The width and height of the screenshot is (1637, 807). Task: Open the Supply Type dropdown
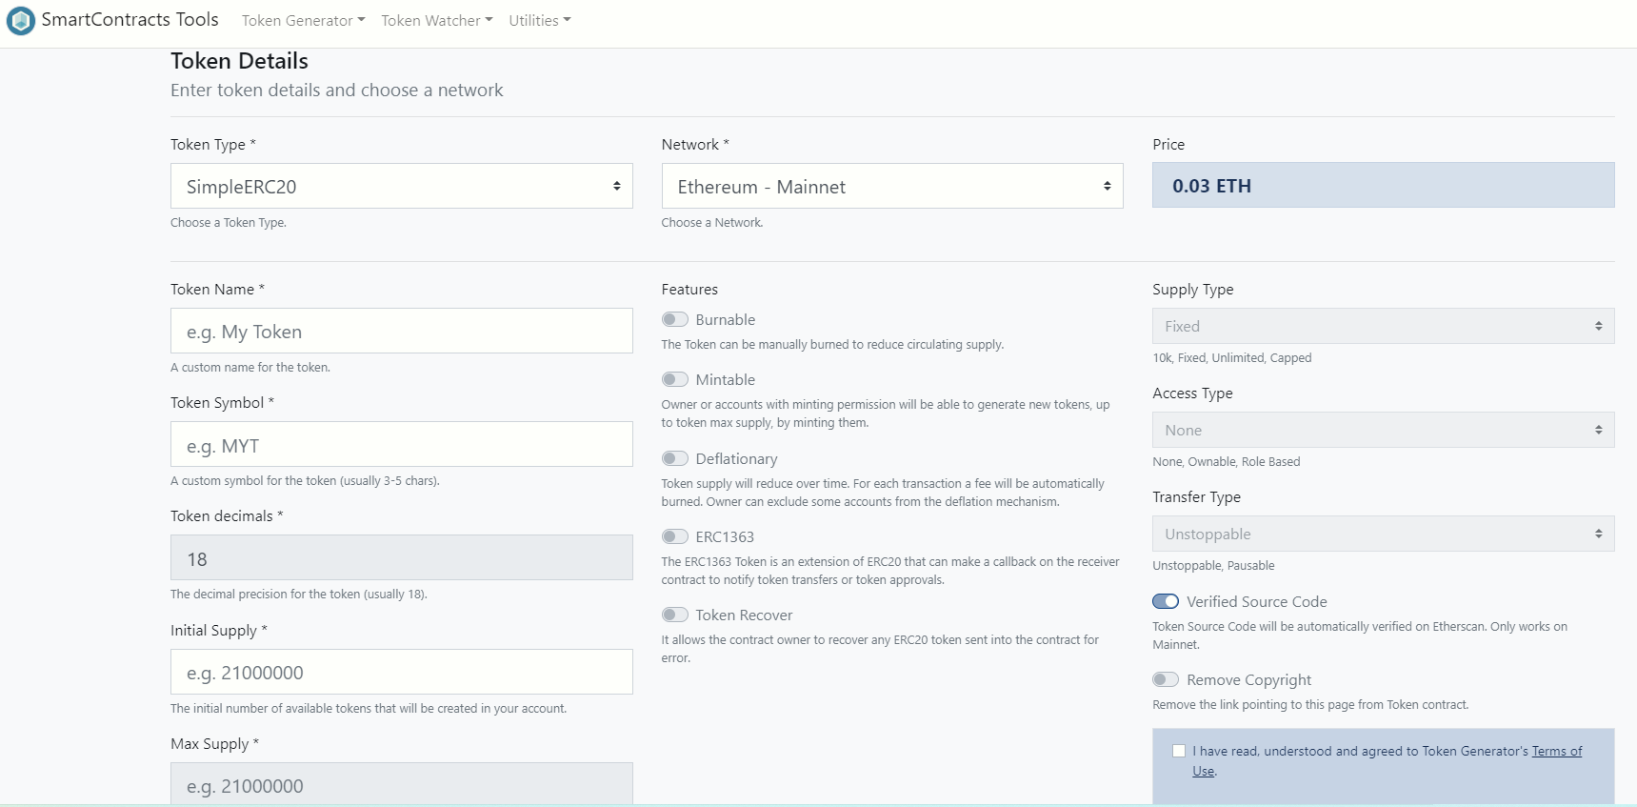tap(1383, 326)
